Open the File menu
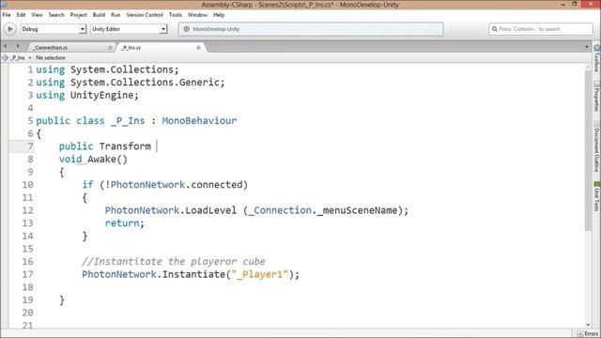The height and width of the screenshot is (338, 601). [x=7, y=15]
